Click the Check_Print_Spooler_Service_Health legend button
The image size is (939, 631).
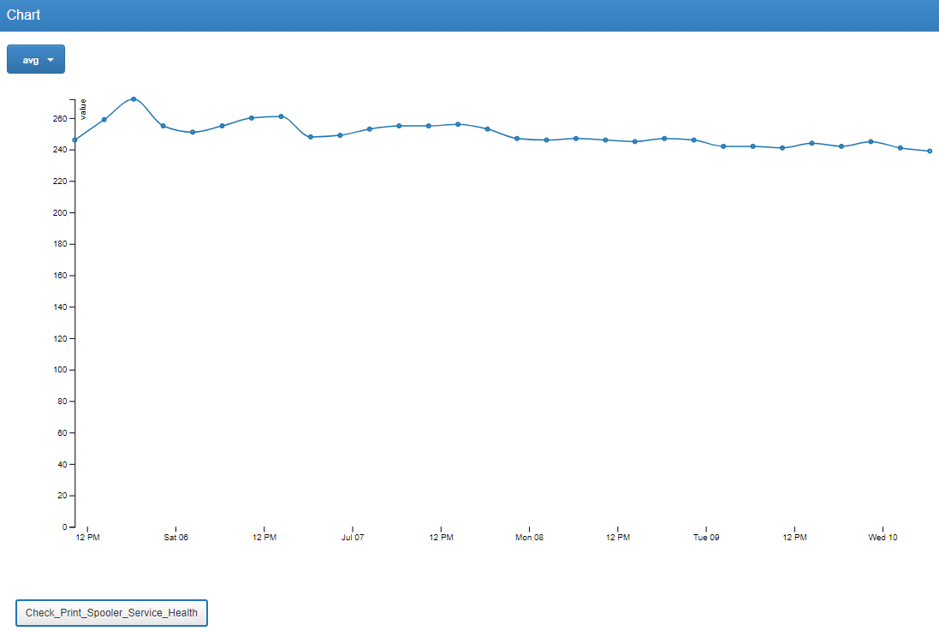tap(111, 612)
